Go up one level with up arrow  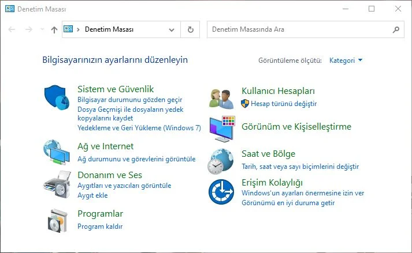(x=54, y=29)
